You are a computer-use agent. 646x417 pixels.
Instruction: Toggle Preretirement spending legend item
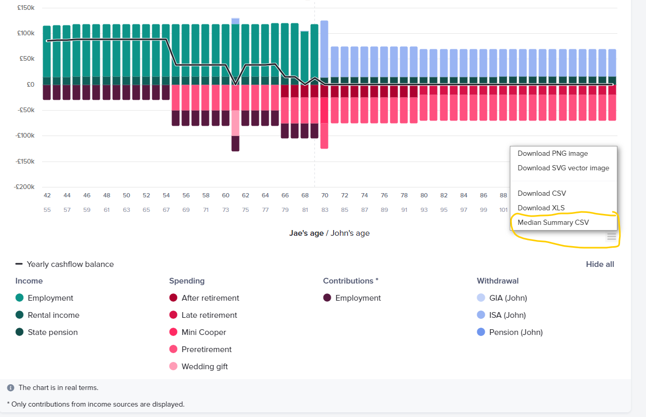(x=206, y=349)
